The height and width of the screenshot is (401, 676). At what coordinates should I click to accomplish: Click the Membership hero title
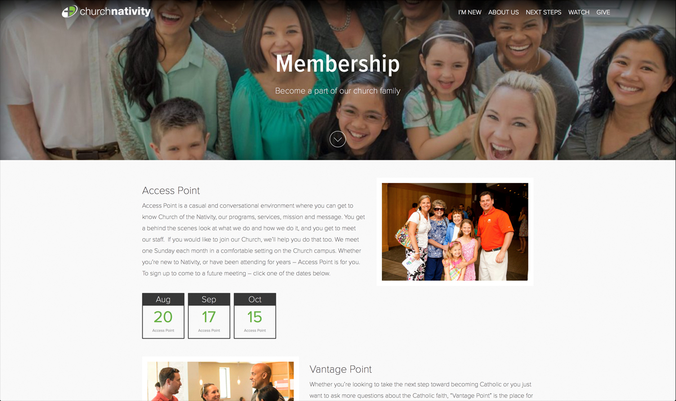pyautogui.click(x=337, y=64)
